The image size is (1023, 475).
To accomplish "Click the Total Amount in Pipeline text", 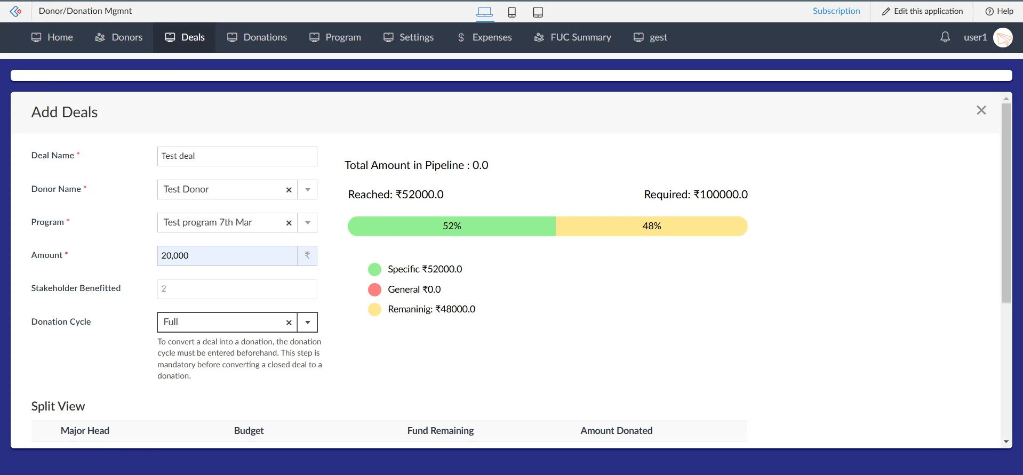I will [417, 165].
